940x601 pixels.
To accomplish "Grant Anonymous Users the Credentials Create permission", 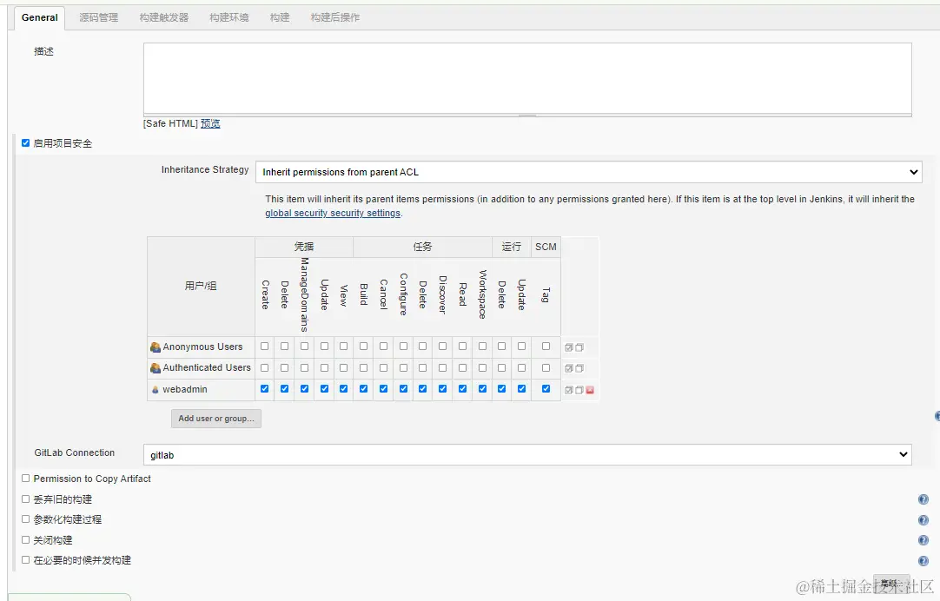I will [264, 347].
